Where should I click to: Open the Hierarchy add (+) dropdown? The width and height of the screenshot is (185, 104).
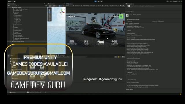coord(9,6)
